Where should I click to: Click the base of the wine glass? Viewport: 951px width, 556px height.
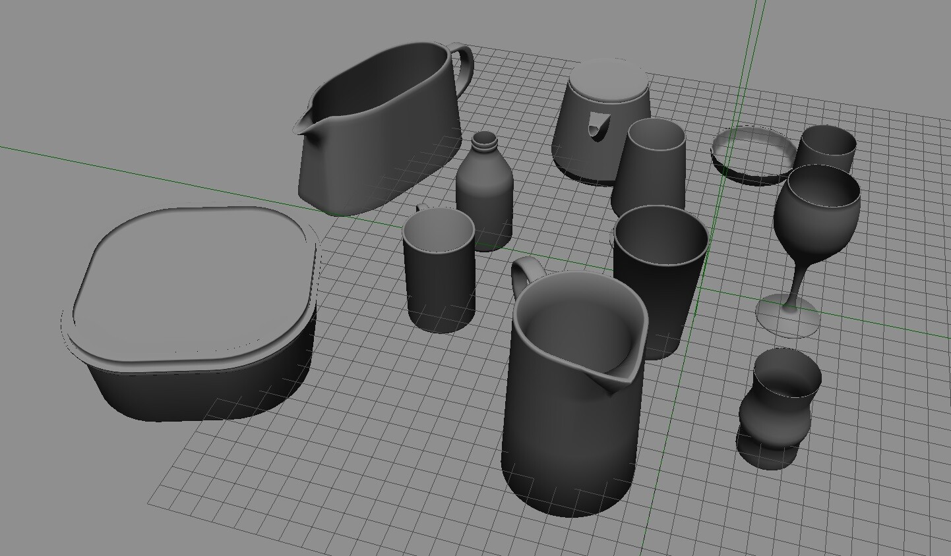pyautogui.click(x=788, y=316)
